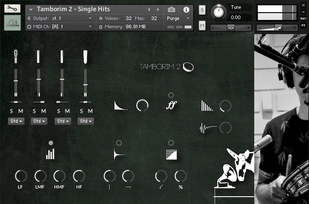The height and width of the screenshot is (204, 309).
Task: Toggle the ff dynamics enable circle
Action: point(171,95)
